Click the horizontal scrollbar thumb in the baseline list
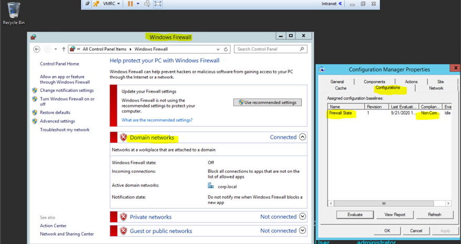Viewport: 461px width, 244px height. click(384, 203)
